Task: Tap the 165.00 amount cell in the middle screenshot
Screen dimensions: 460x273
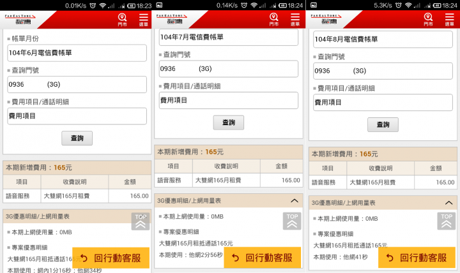Action: [x=282, y=180]
